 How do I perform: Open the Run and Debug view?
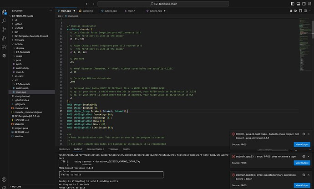(x=4, y=38)
